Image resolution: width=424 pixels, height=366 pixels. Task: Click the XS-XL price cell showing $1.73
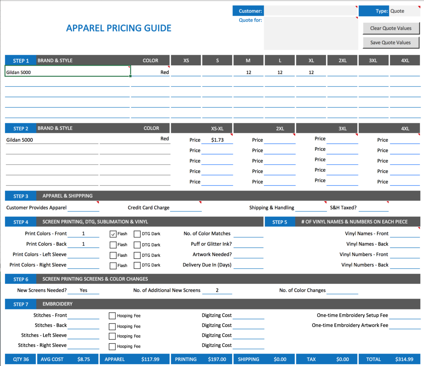pyautogui.click(x=217, y=140)
